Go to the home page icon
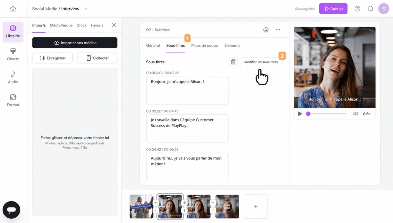Screen dimensions: 393x223 pyautogui.click(x=13, y=9)
